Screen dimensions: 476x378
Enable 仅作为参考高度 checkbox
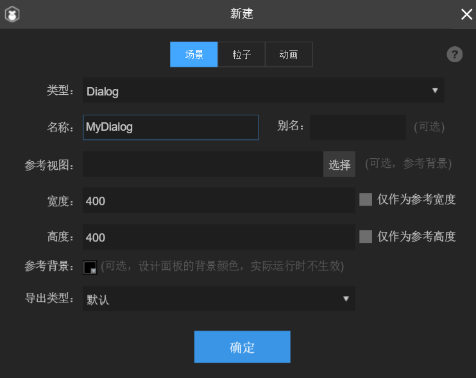(366, 236)
